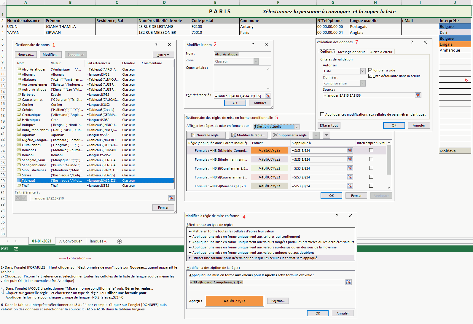Click range picker icon in rule formula field
Image resolution: width=473 pixels, height=324 pixels.
pos(348,282)
